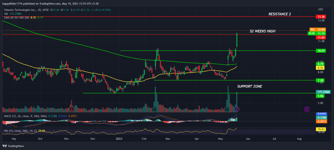Viewport: 334px width, 150px height.
Task: Click the green PLTR 11.74 price tag
Action: pos(317,34)
